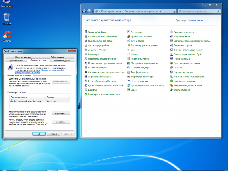Switch to the Оборудование tab
This screenshot has height=171, width=228.
(58, 57)
